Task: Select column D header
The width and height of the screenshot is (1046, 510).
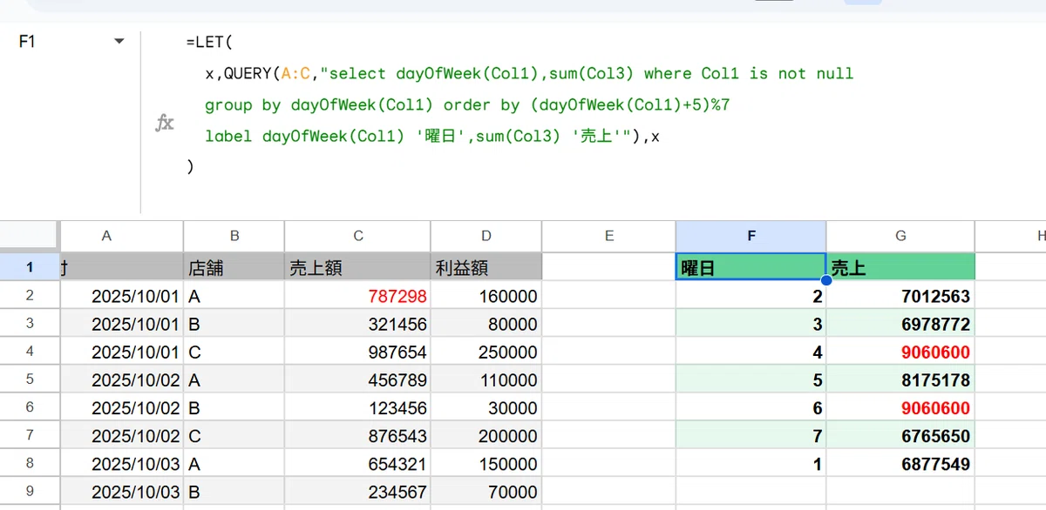Action: (486, 236)
